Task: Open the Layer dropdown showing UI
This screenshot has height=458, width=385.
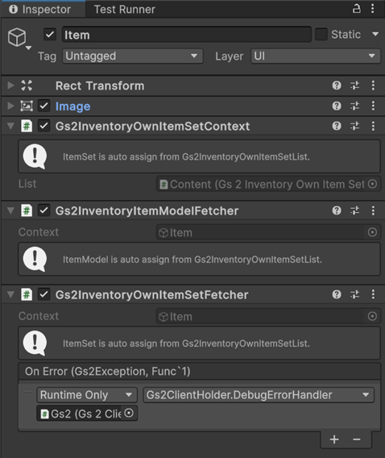Action: coord(316,56)
